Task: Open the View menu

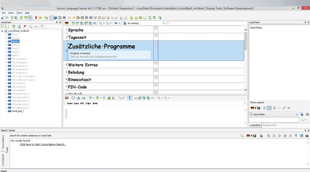Action: click(11, 13)
